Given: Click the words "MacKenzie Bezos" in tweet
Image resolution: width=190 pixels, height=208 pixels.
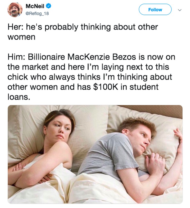Looking at the screenshot, I should [x=102, y=57].
